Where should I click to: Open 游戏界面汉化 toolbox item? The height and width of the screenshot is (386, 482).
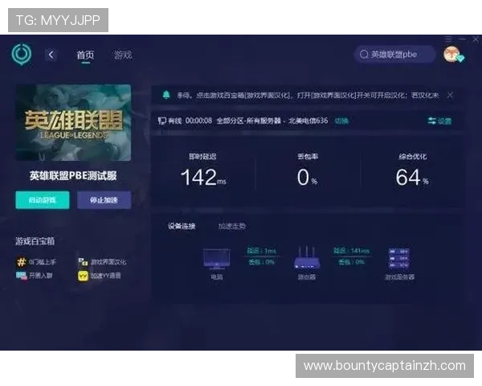click(x=102, y=262)
